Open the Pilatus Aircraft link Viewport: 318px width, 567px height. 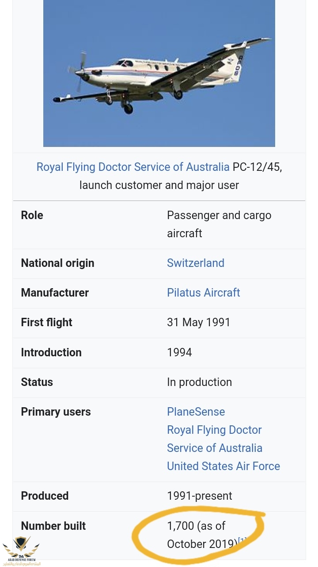pos(204,293)
